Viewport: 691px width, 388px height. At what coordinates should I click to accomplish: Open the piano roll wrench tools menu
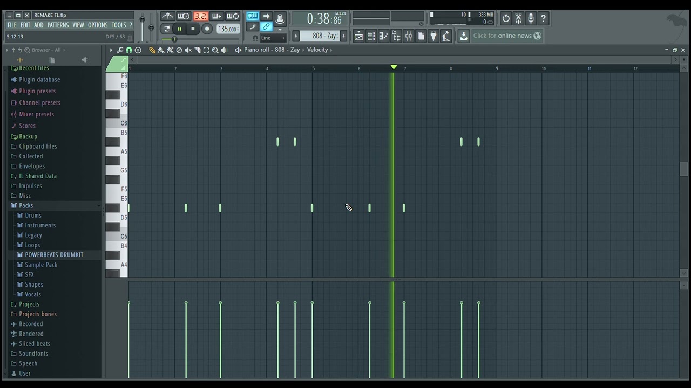pos(120,50)
